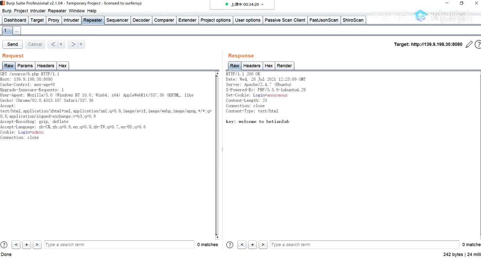
Task: Go back to previous request arrow
Action: click(53, 44)
